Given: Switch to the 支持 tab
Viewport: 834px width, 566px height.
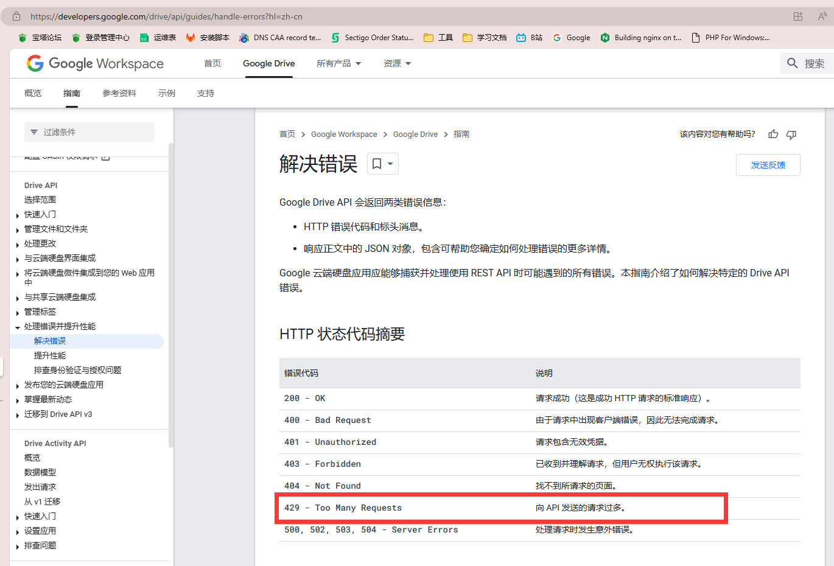Looking at the screenshot, I should point(206,93).
